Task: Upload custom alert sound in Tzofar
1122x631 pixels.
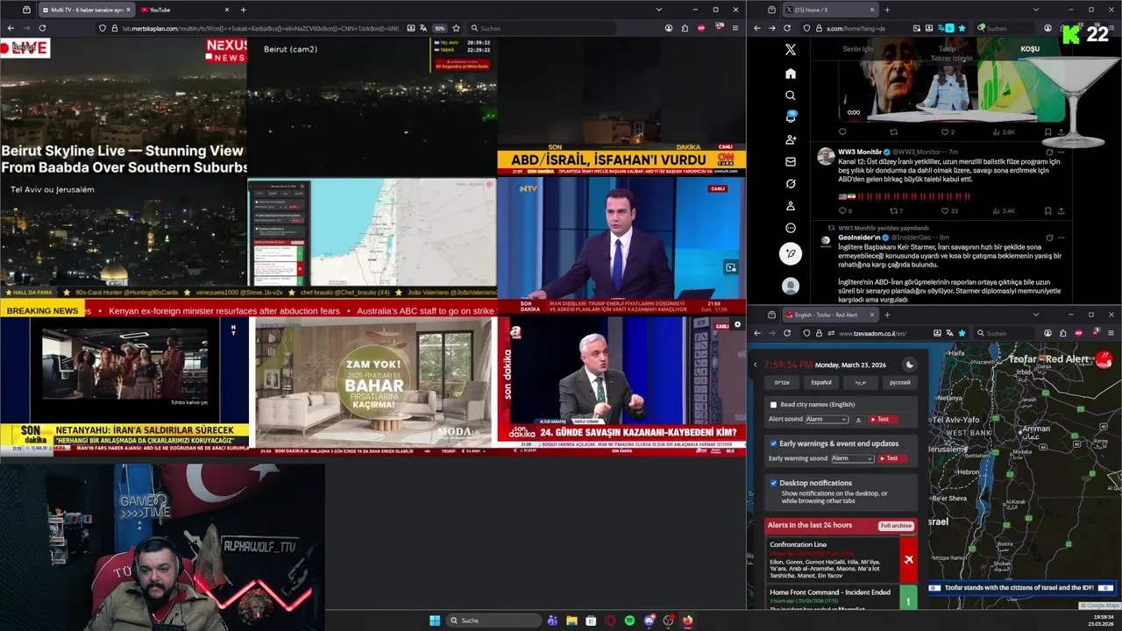Action: pyautogui.click(x=858, y=419)
